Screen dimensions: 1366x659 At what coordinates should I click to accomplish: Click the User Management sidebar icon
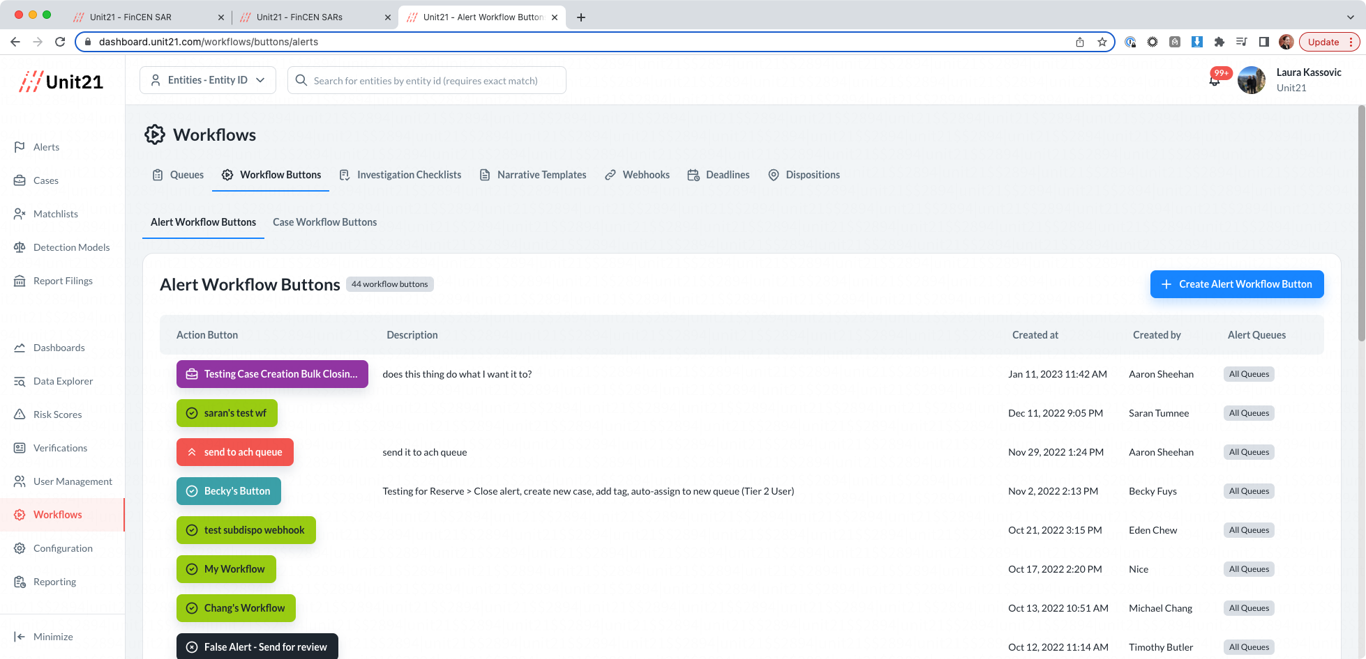click(x=20, y=481)
